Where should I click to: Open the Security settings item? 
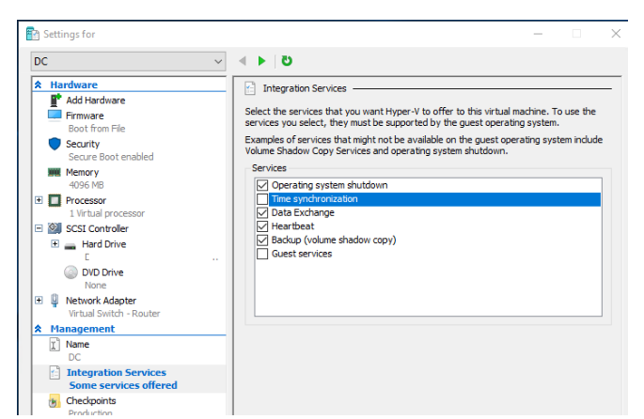pos(83,144)
